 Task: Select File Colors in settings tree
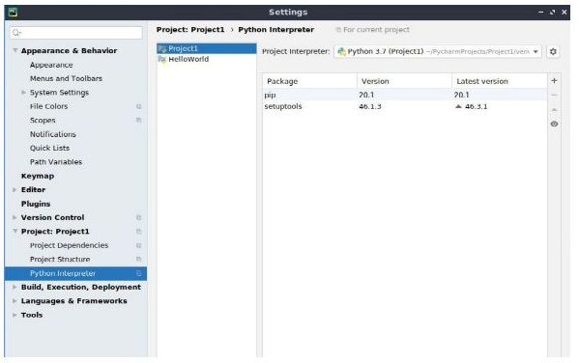point(48,106)
